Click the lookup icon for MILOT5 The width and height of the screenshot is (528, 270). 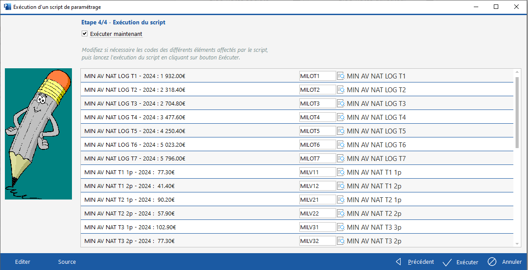click(341, 131)
